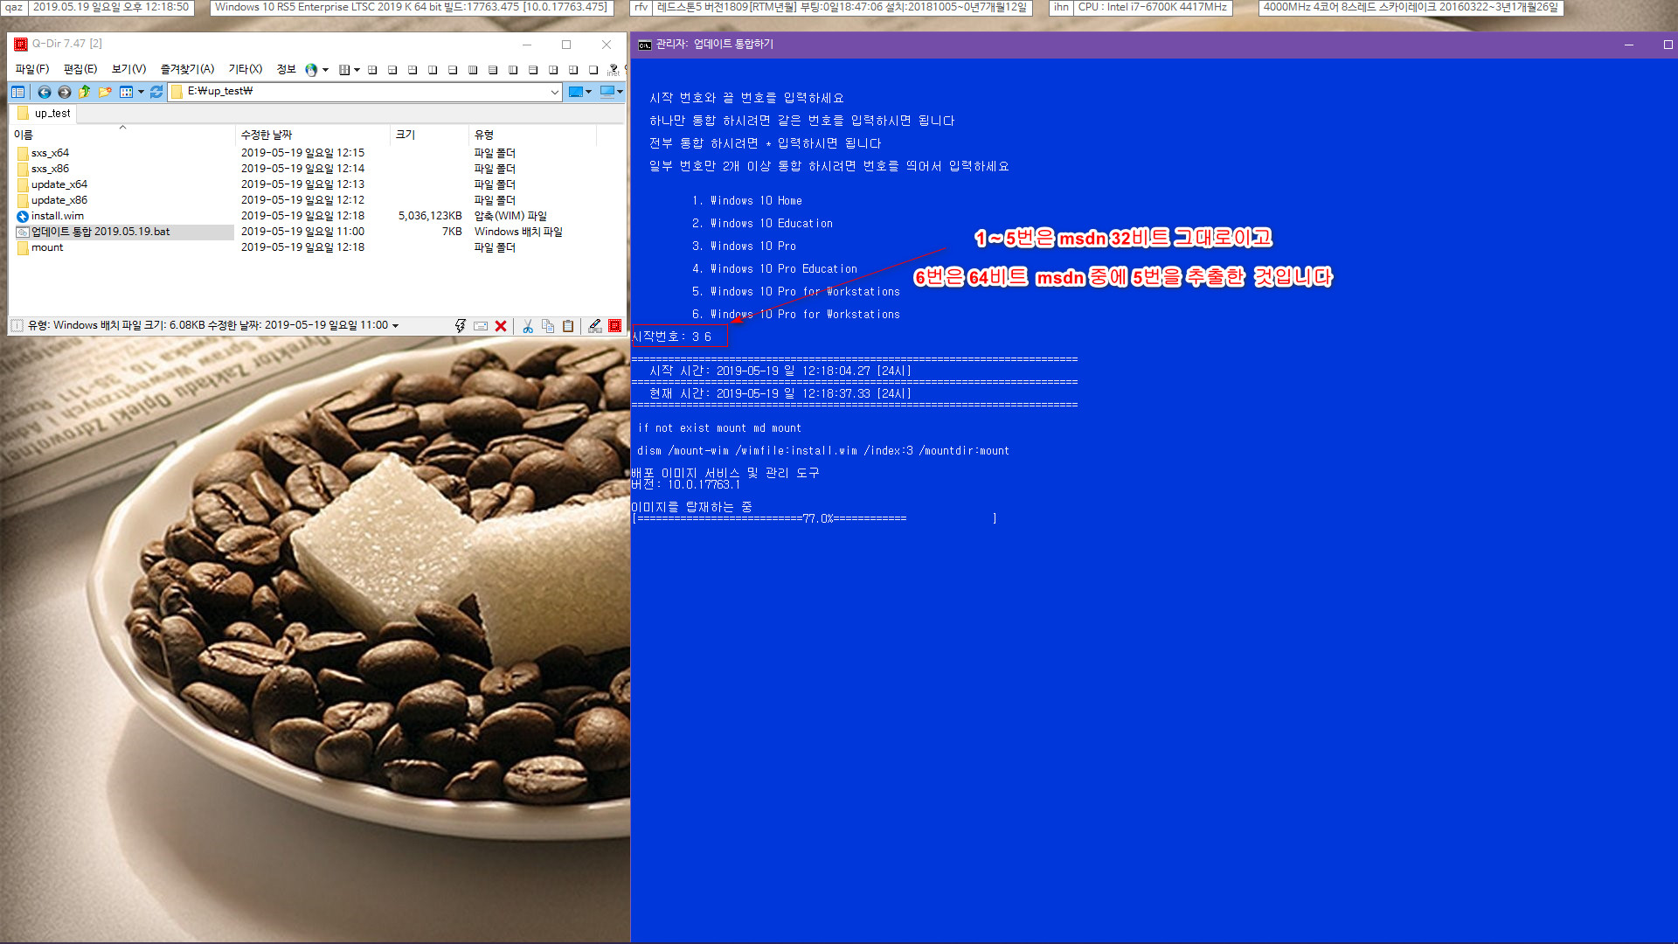Go up one folder level in Q-Dir
1678x944 pixels.
tap(84, 92)
